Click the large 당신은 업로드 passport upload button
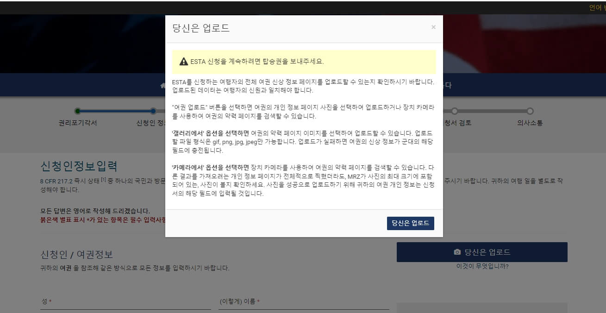This screenshot has height=313, width=606. click(x=481, y=252)
